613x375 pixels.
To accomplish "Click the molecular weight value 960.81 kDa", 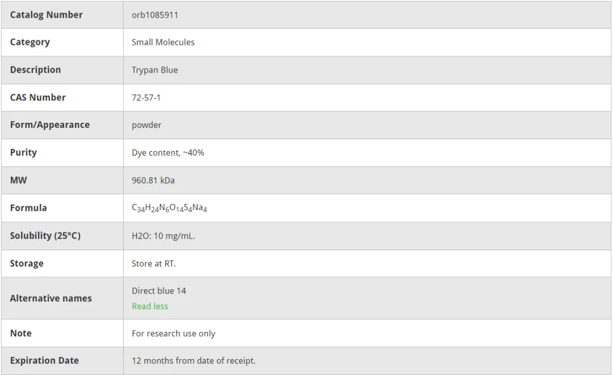I will 153,180.
